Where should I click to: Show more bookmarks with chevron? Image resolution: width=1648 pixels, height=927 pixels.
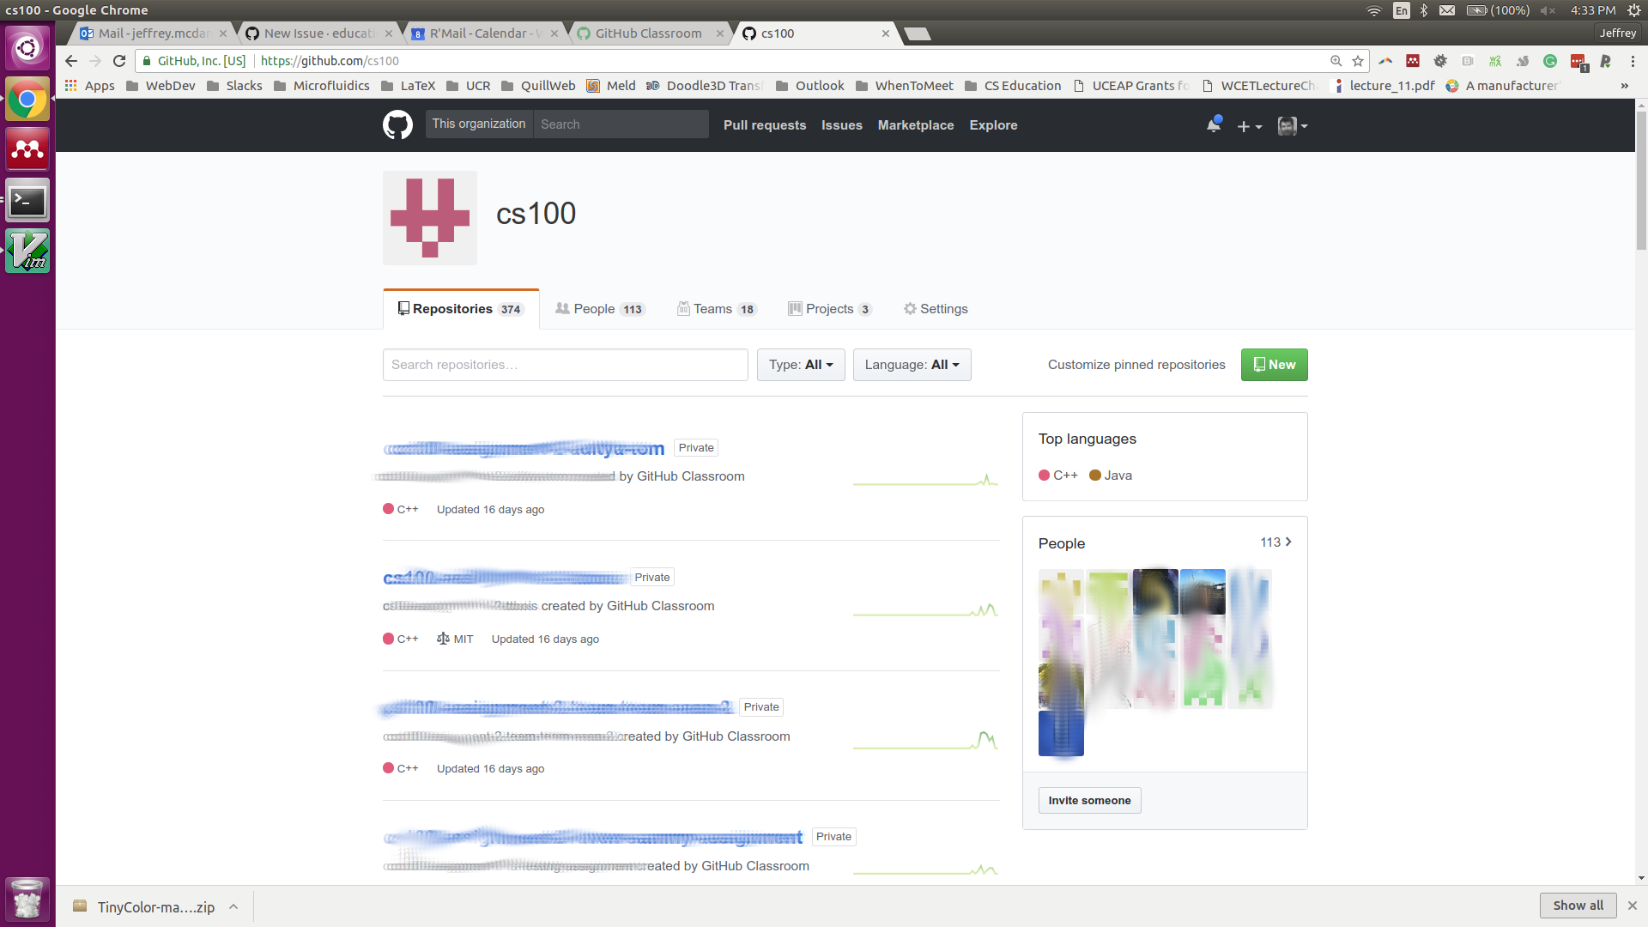pos(1624,86)
